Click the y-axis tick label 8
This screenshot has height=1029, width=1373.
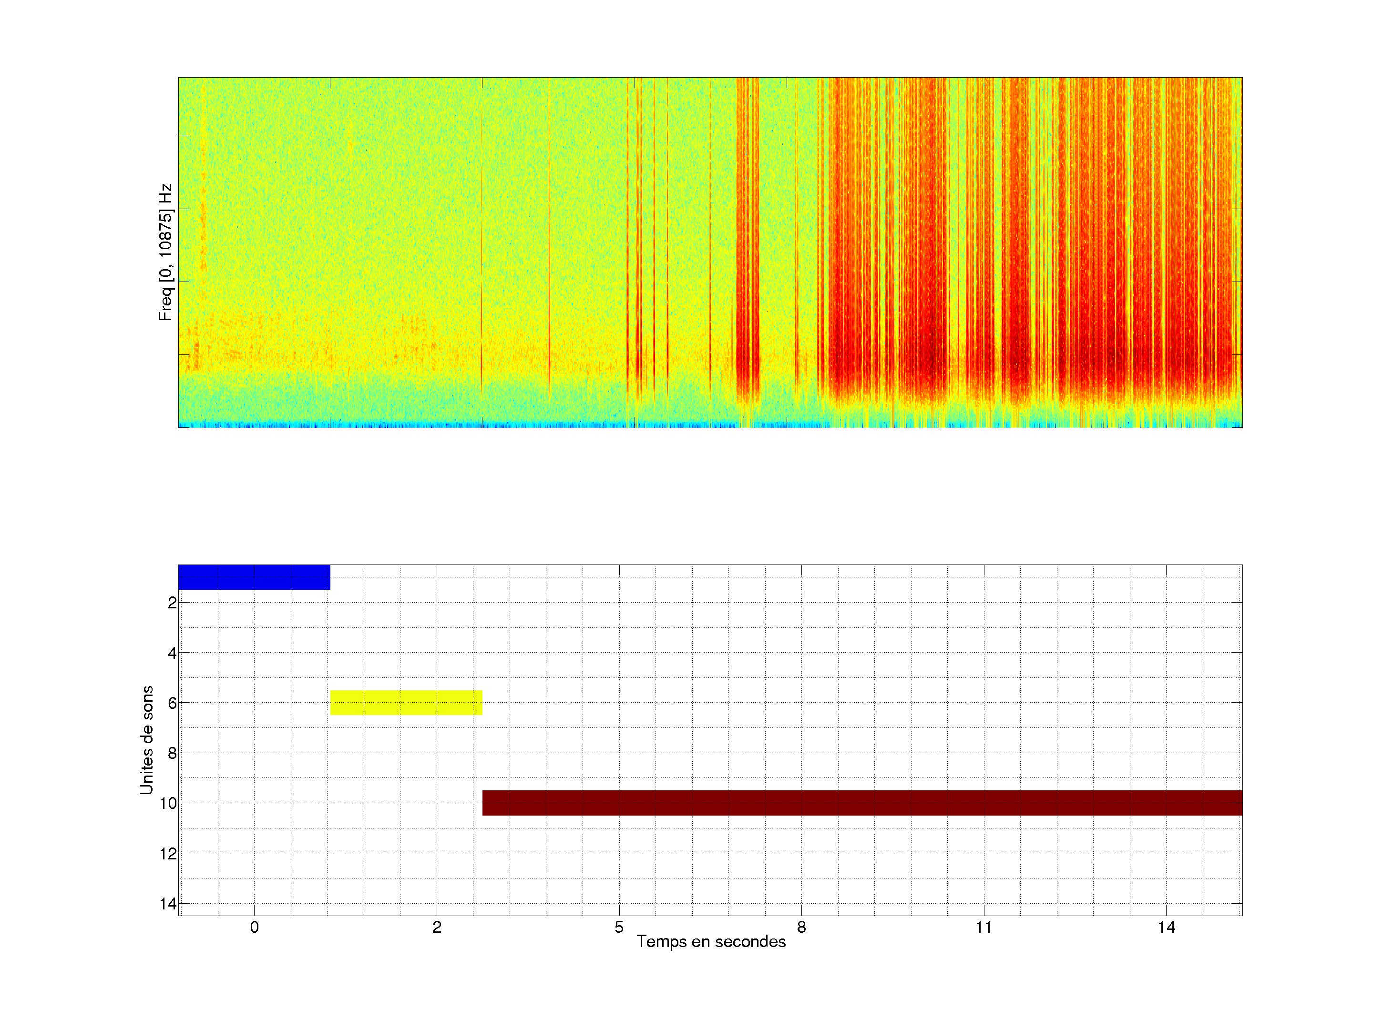pyautogui.click(x=172, y=753)
